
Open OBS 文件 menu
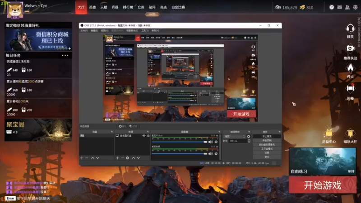point(84,31)
